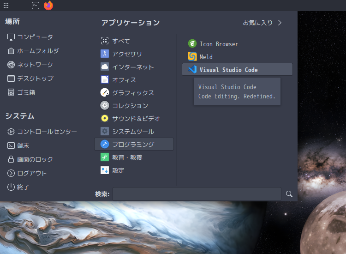Click the インターネット cloud icon
Viewport: 346px width, 254px height.
[x=105, y=67]
